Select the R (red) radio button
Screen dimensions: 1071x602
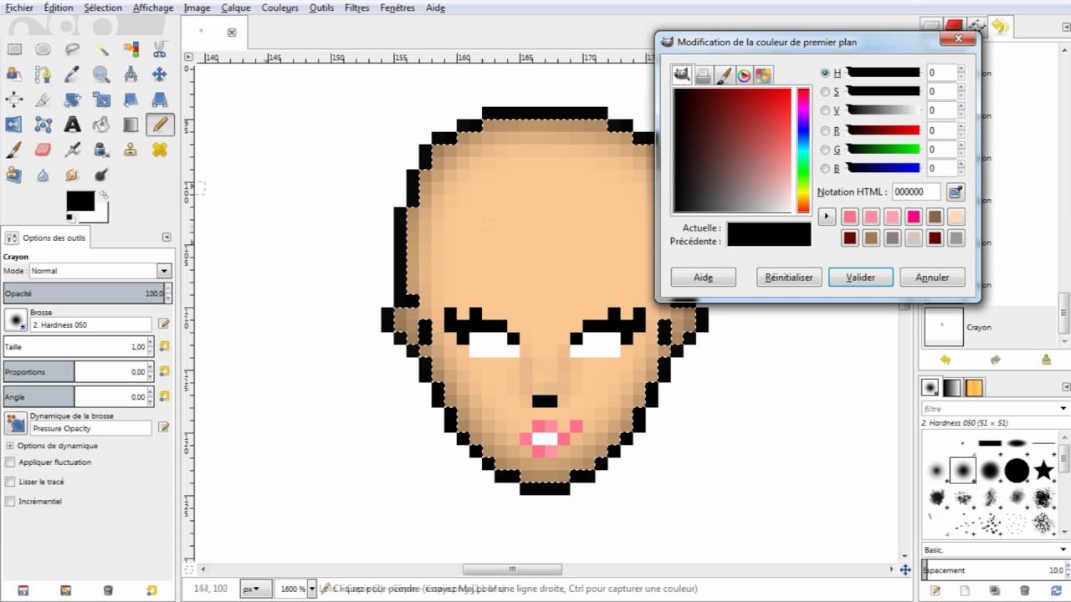coord(826,130)
